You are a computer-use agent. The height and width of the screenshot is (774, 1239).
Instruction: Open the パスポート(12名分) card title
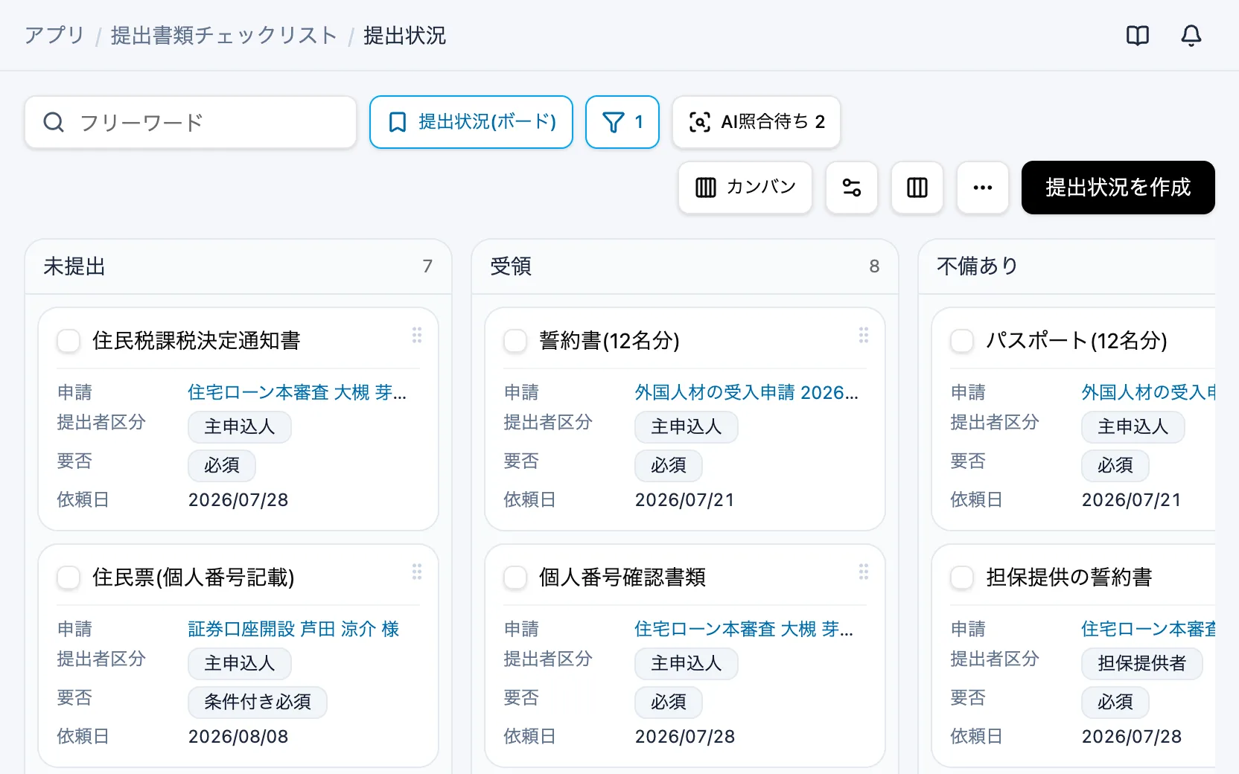pyautogui.click(x=1077, y=341)
